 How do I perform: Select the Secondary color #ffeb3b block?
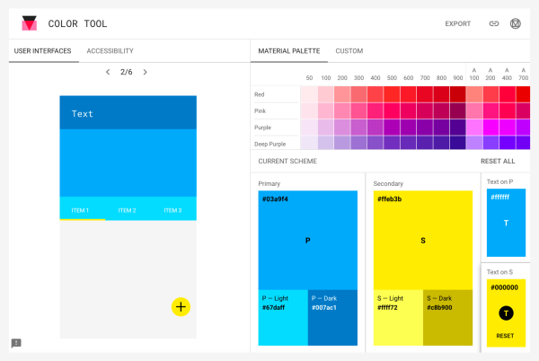tap(423, 240)
